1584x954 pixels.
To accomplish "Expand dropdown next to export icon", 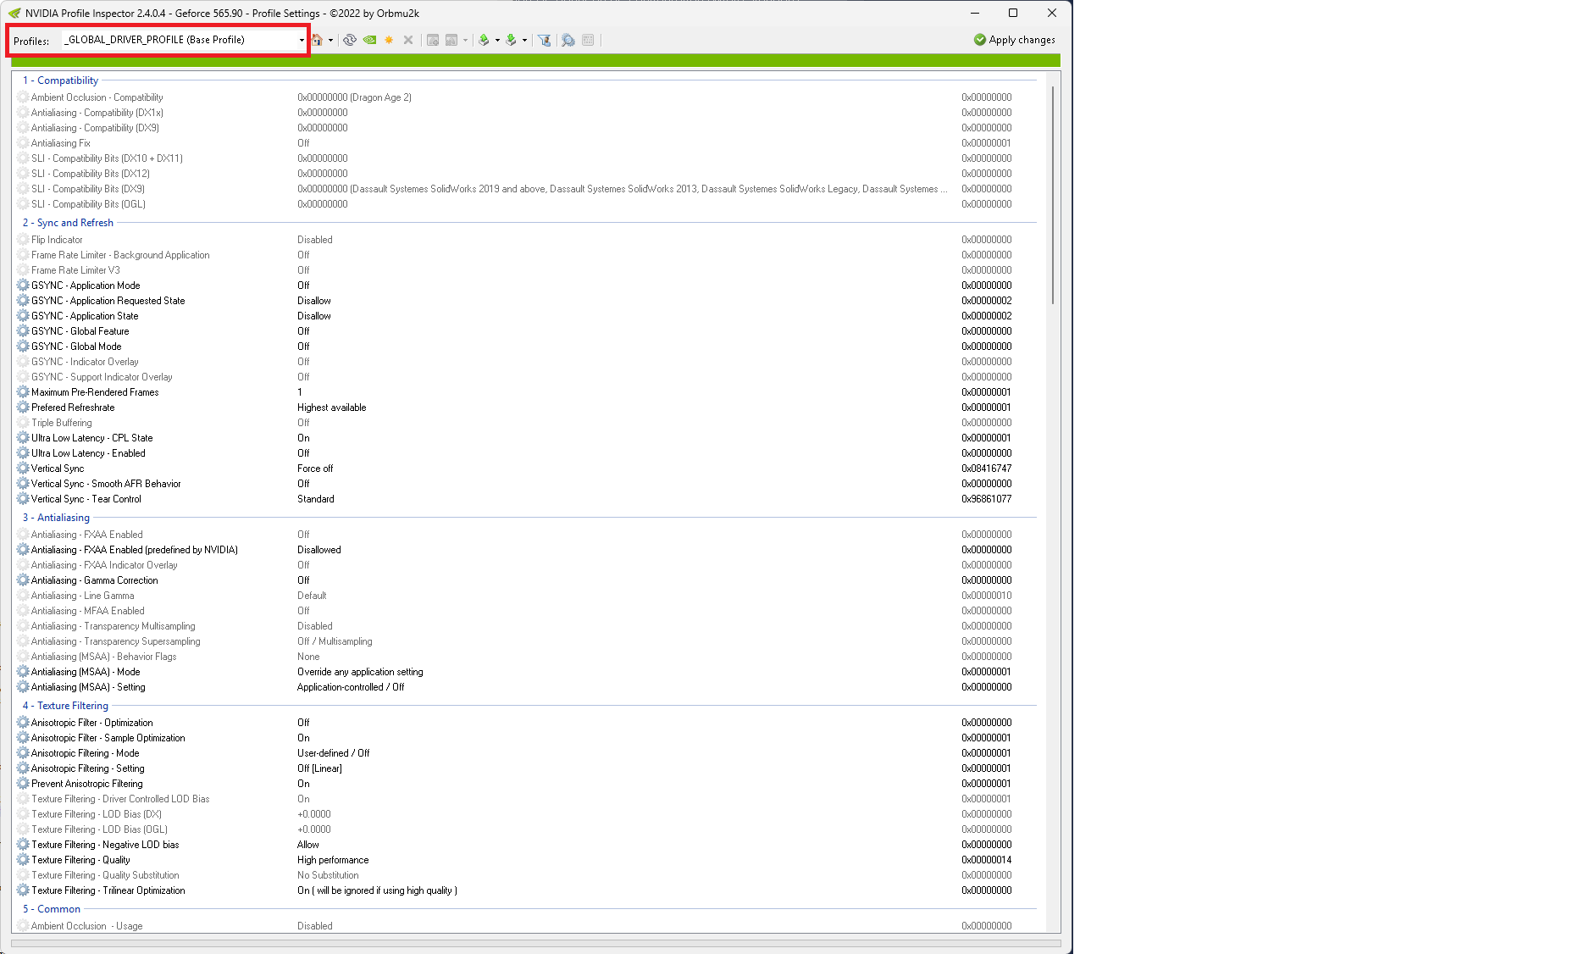I will pos(497,40).
